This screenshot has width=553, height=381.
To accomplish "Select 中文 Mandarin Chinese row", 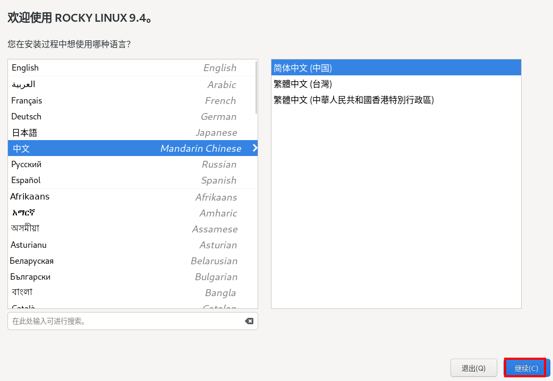I will [133, 148].
